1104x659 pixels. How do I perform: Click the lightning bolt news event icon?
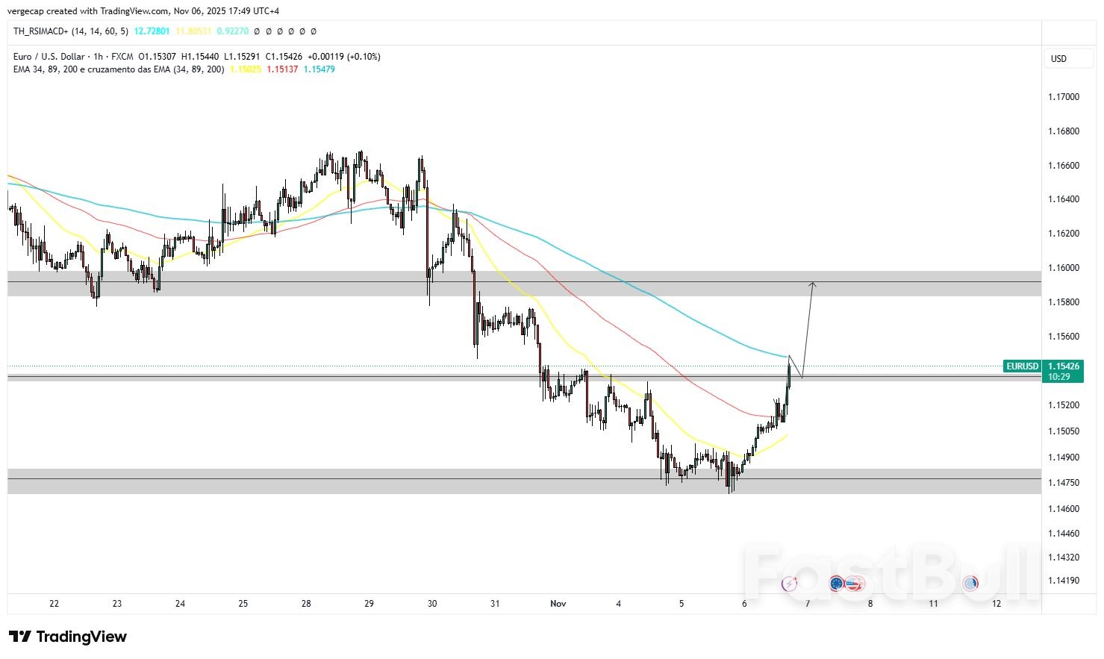click(789, 584)
